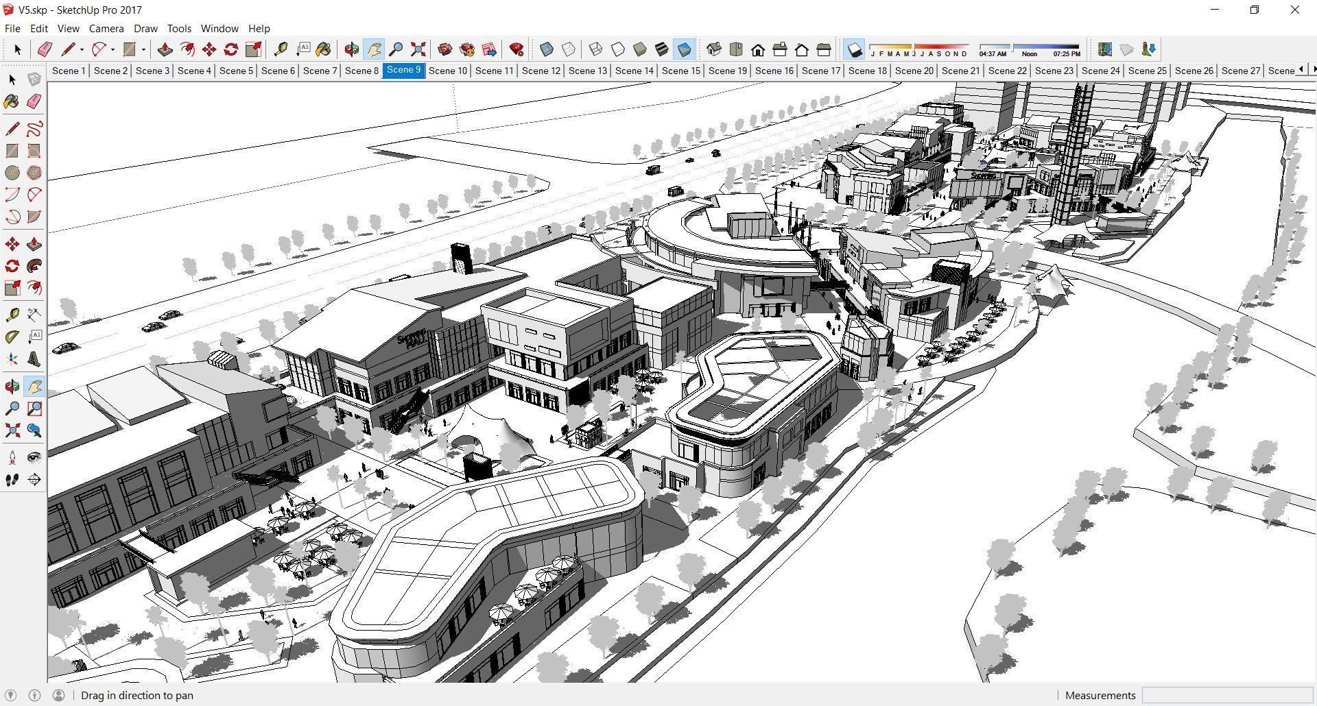Switch to Iso view
1317x706 pixels.
click(x=714, y=49)
